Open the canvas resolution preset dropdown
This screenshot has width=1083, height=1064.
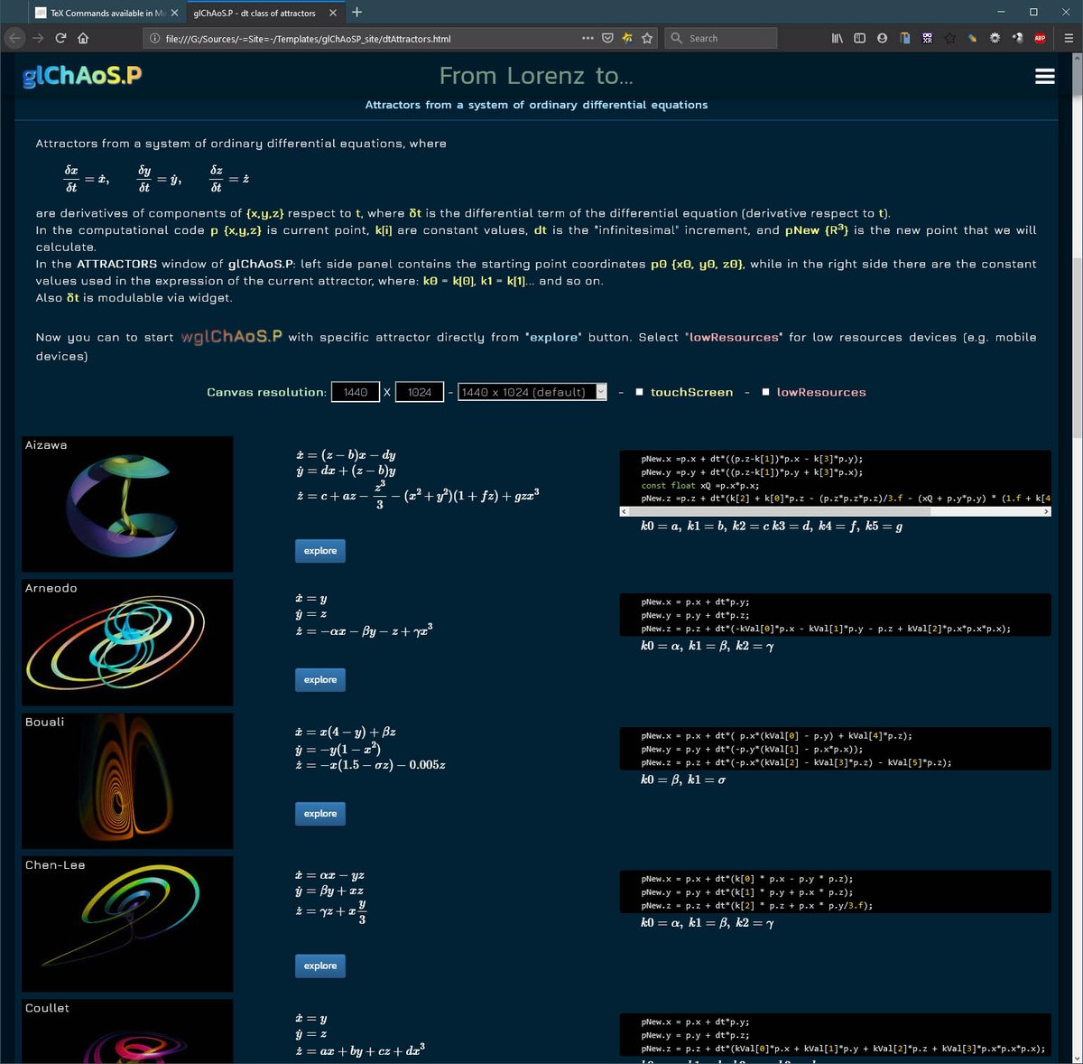pos(532,392)
